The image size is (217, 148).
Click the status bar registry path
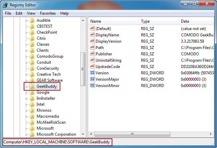pyautogui.click(x=57, y=142)
